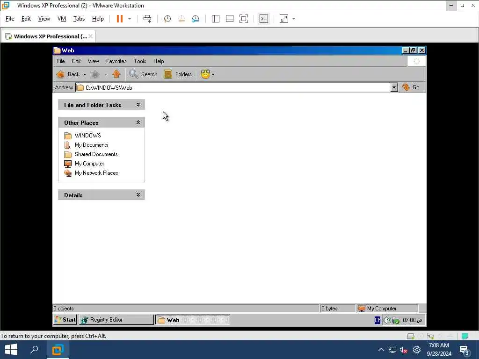
Task: Click the Go button next to address bar
Action: (411, 87)
